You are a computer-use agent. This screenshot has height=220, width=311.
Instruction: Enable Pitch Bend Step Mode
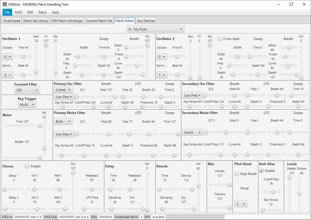[236, 174]
